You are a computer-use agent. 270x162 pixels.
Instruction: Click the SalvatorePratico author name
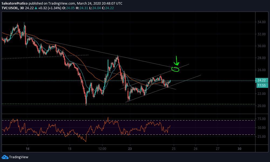pos(15,3)
